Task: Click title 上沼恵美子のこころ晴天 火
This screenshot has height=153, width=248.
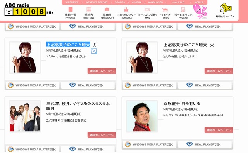Action: click(x=189, y=45)
